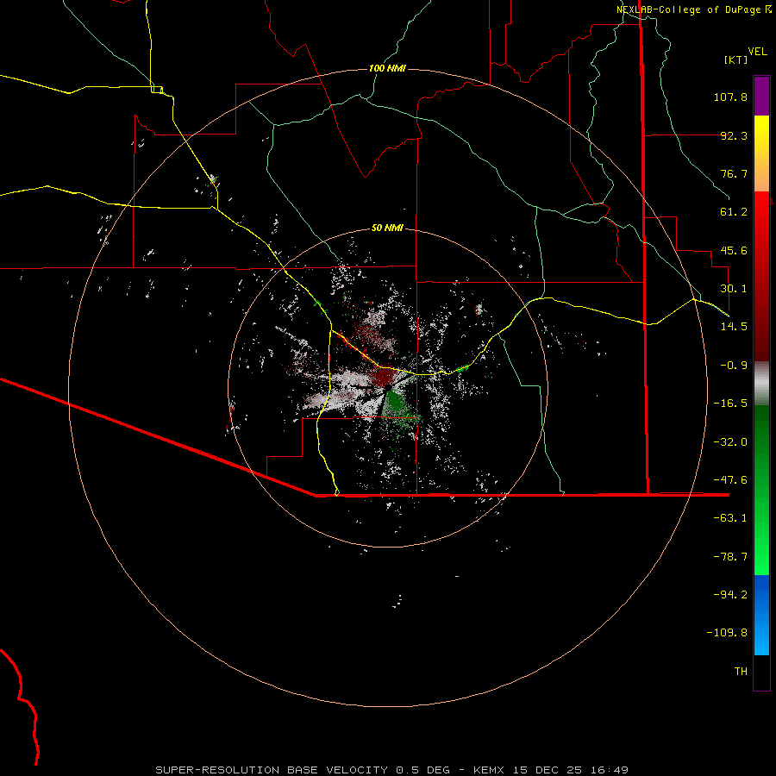This screenshot has height=776, width=776.
Task: Select the 45.6 legend value
Action: (x=734, y=250)
